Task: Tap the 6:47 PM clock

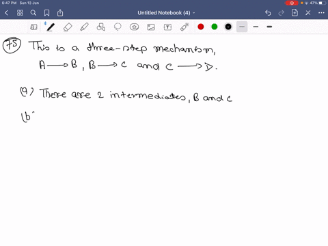Action: tap(9, 3)
